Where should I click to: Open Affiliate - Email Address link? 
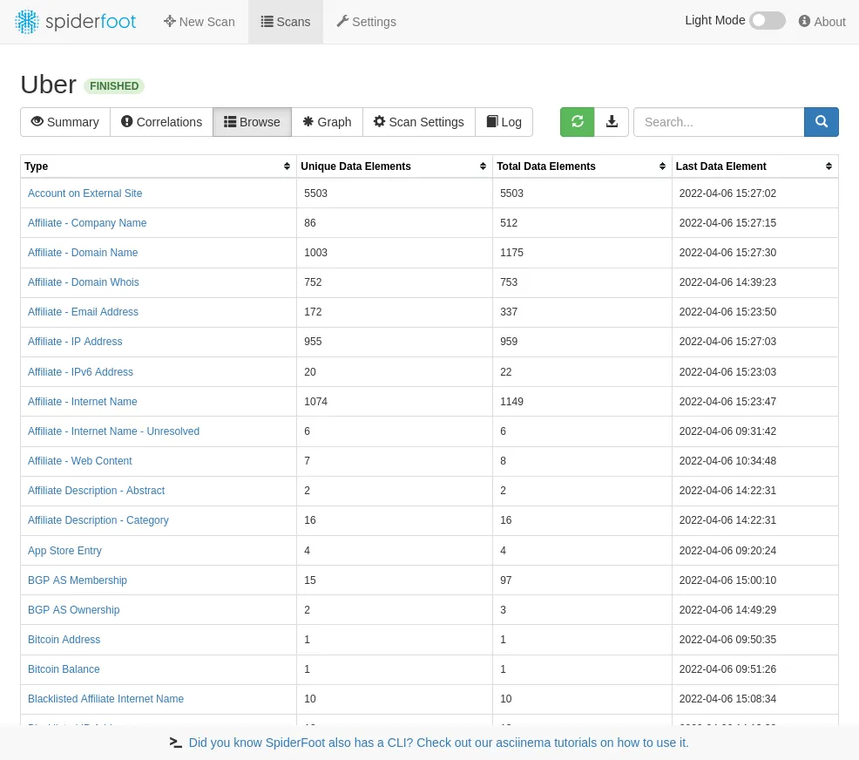pyautogui.click(x=83, y=312)
